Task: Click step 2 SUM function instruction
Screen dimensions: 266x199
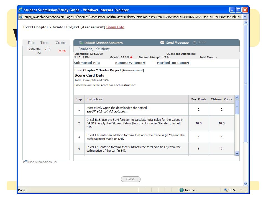Action: pos(135,123)
